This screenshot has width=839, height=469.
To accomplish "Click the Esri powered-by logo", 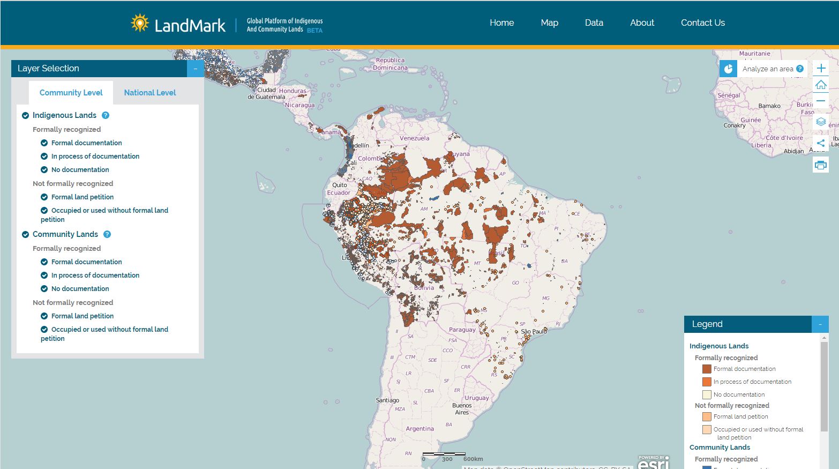I will point(654,462).
